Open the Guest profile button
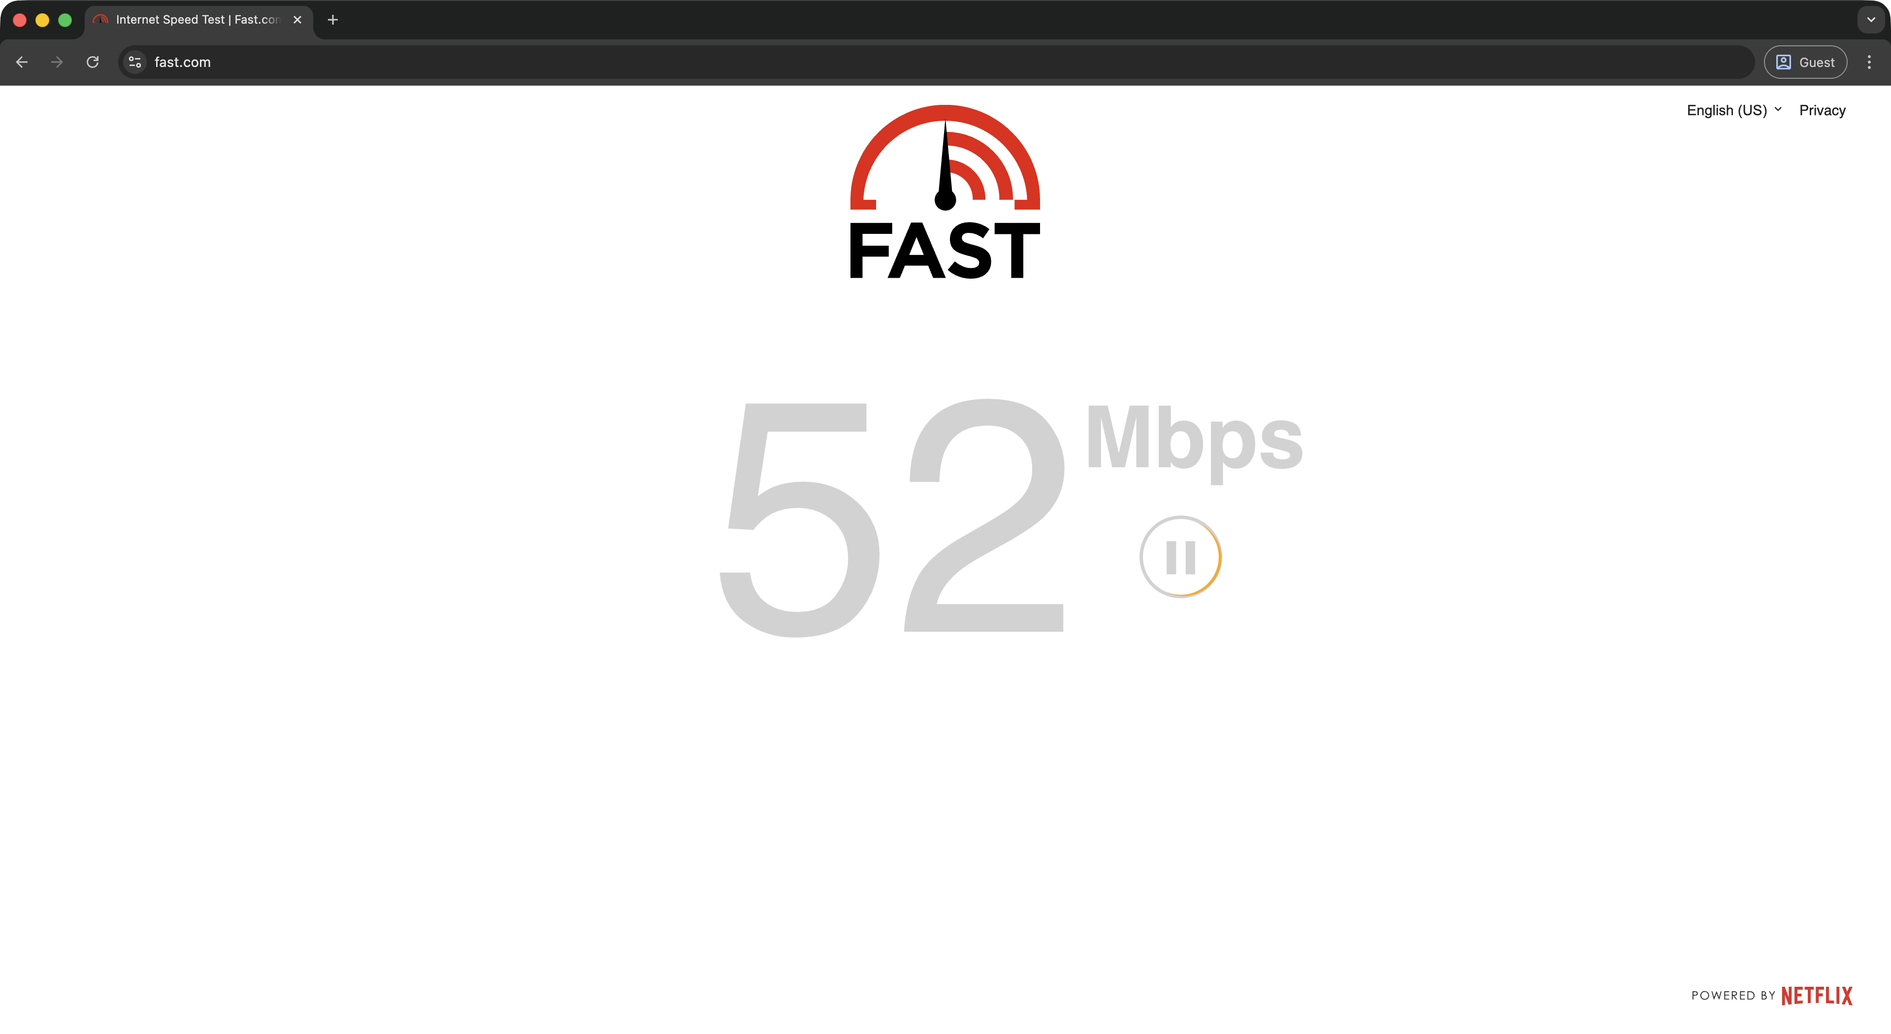The height and width of the screenshot is (1034, 1891). pyautogui.click(x=1805, y=63)
